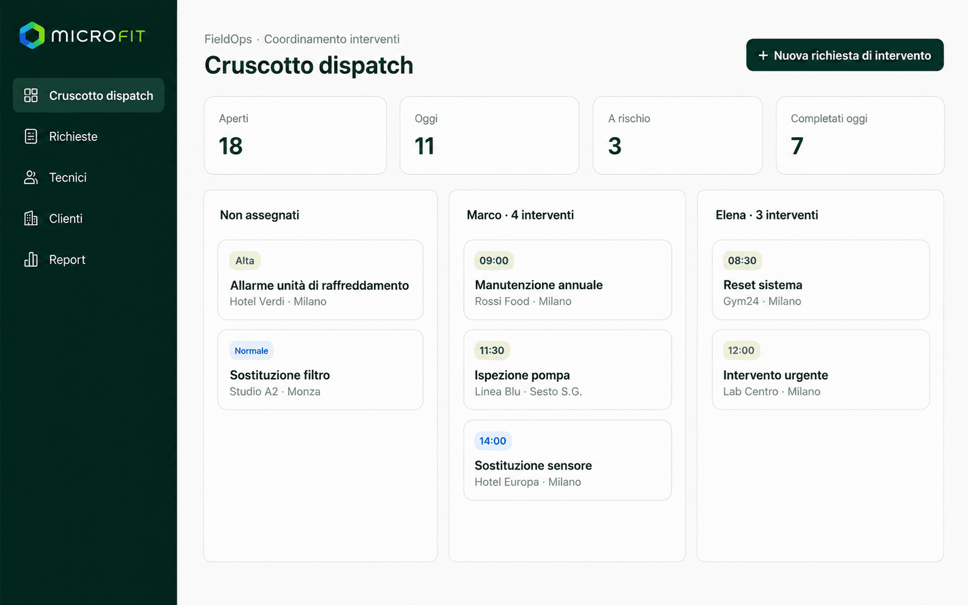
Task: Click the Cruscotto dispatch grid icon
Action: point(31,95)
